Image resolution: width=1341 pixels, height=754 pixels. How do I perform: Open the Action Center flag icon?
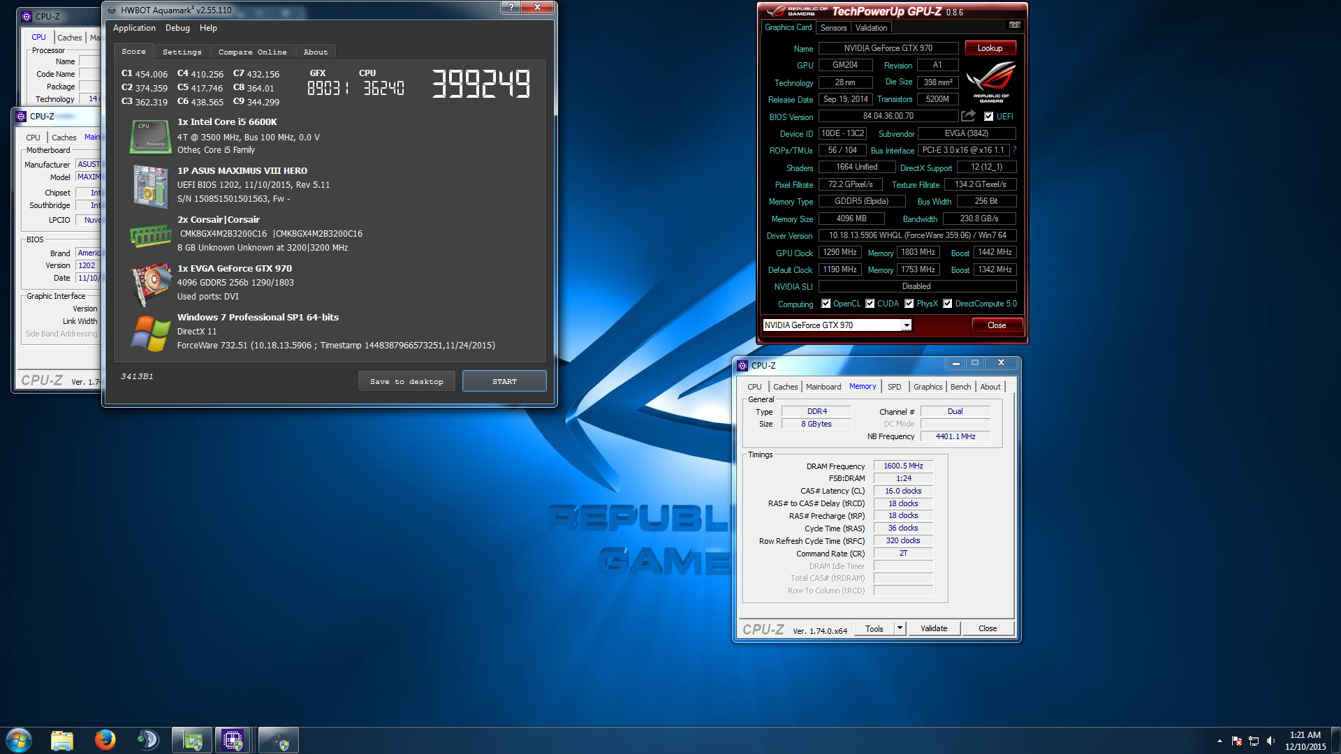coord(1237,741)
